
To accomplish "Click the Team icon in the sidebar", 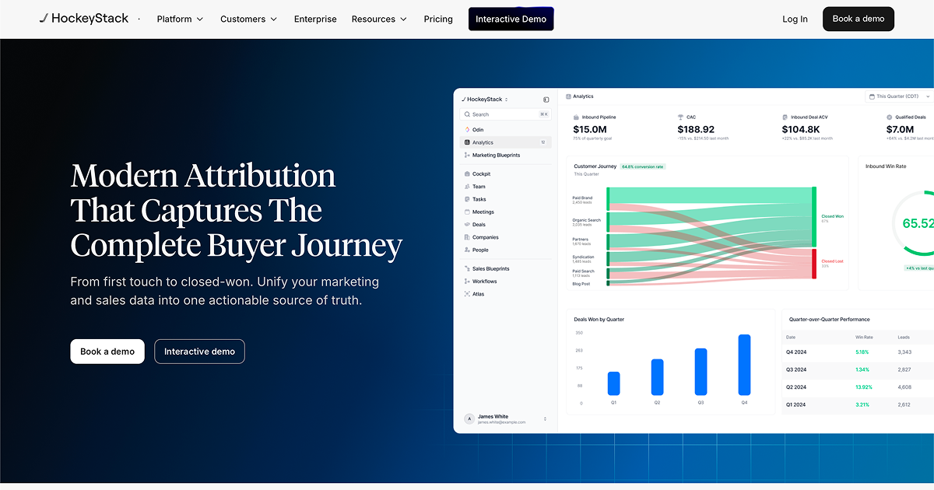I will [467, 187].
